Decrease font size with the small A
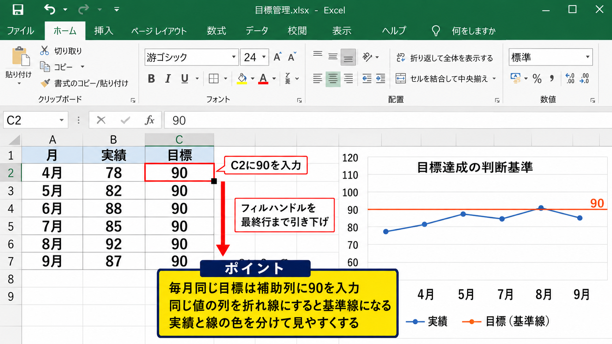The image size is (612, 344). pyautogui.click(x=292, y=57)
